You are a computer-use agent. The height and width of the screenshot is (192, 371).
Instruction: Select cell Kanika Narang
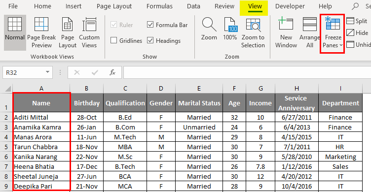point(41,157)
